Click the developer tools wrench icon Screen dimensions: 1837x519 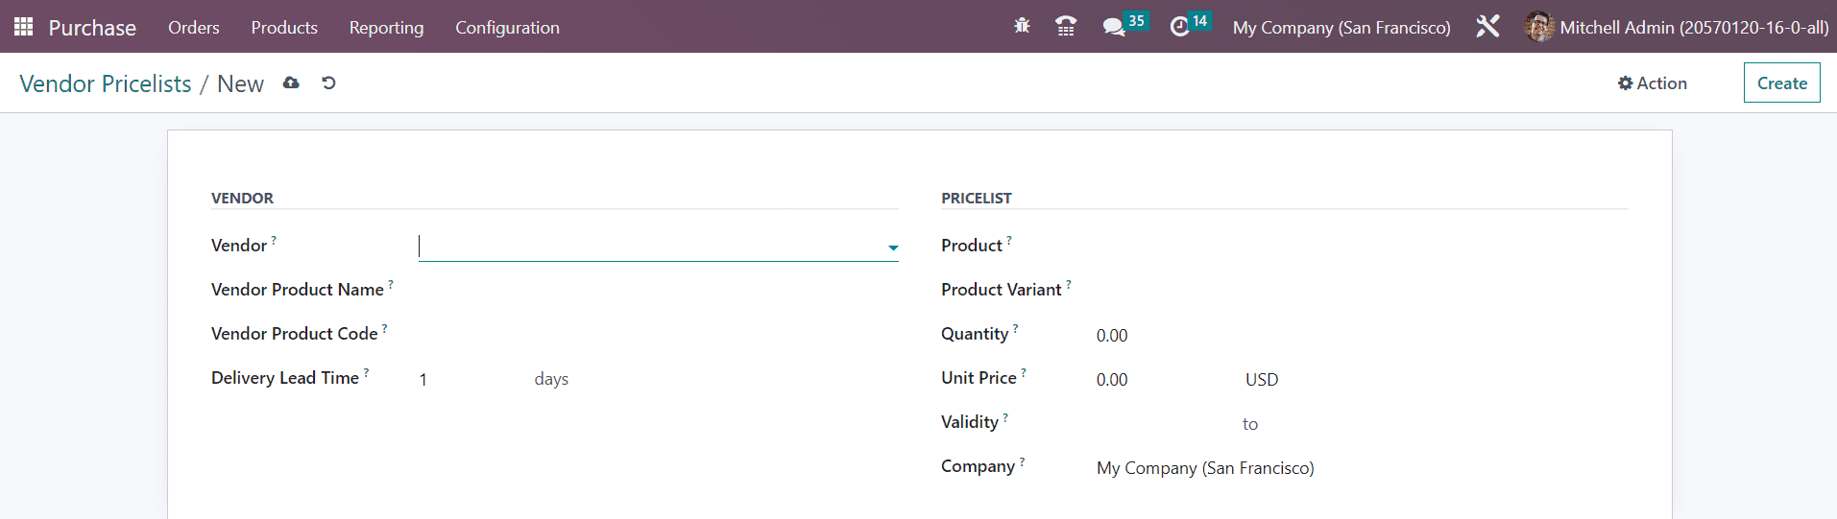[x=1487, y=27]
